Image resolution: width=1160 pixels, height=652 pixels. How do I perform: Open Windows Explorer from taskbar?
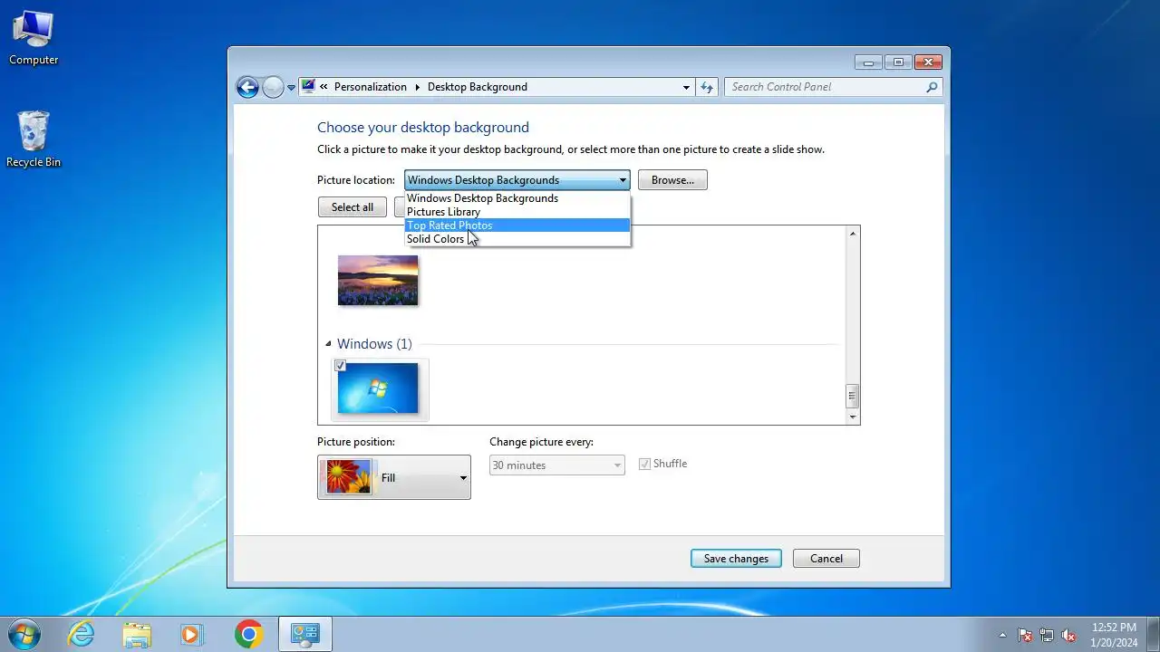pos(137,634)
